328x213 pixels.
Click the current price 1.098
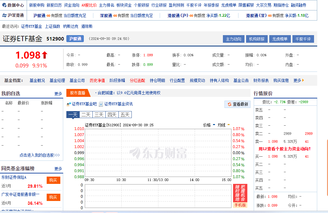pyautogui.click(x=28, y=55)
